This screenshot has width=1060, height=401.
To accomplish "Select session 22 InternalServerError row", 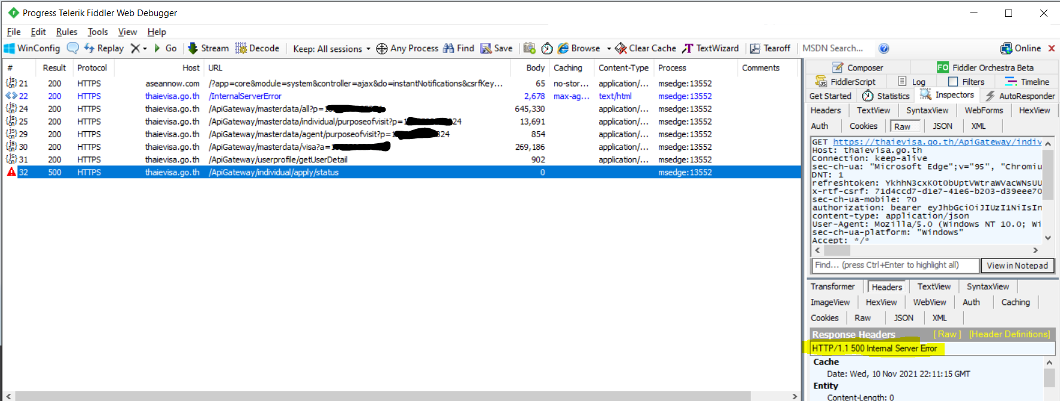I will click(x=401, y=96).
